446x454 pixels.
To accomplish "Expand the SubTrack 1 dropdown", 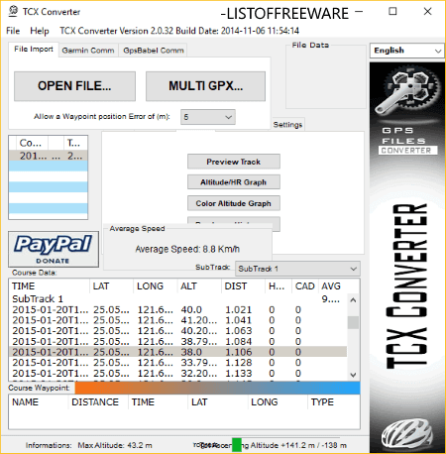I will pyautogui.click(x=297, y=269).
